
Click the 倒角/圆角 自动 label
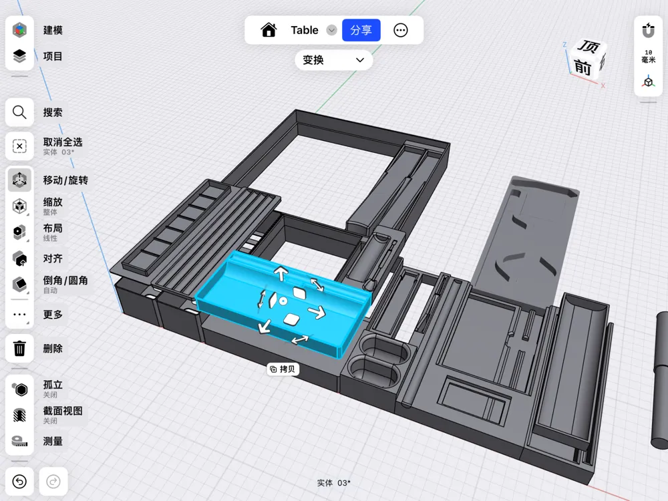pos(65,284)
